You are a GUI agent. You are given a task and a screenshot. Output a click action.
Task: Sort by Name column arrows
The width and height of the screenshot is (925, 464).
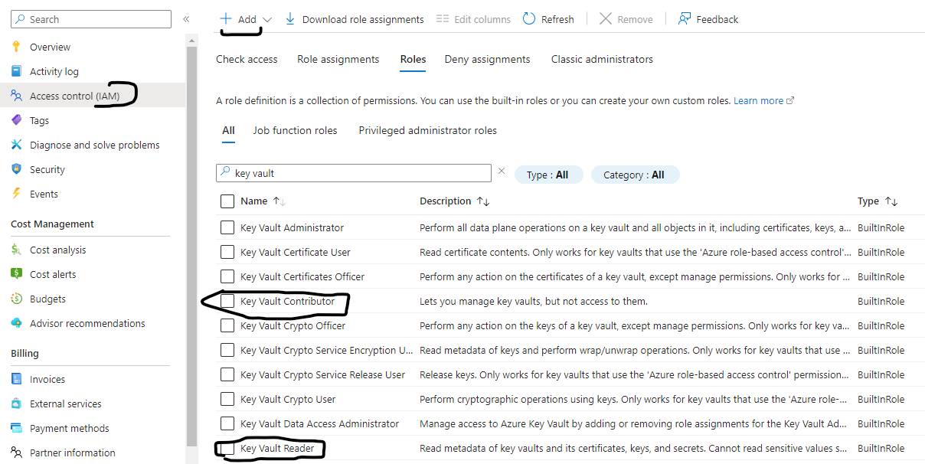(x=279, y=201)
